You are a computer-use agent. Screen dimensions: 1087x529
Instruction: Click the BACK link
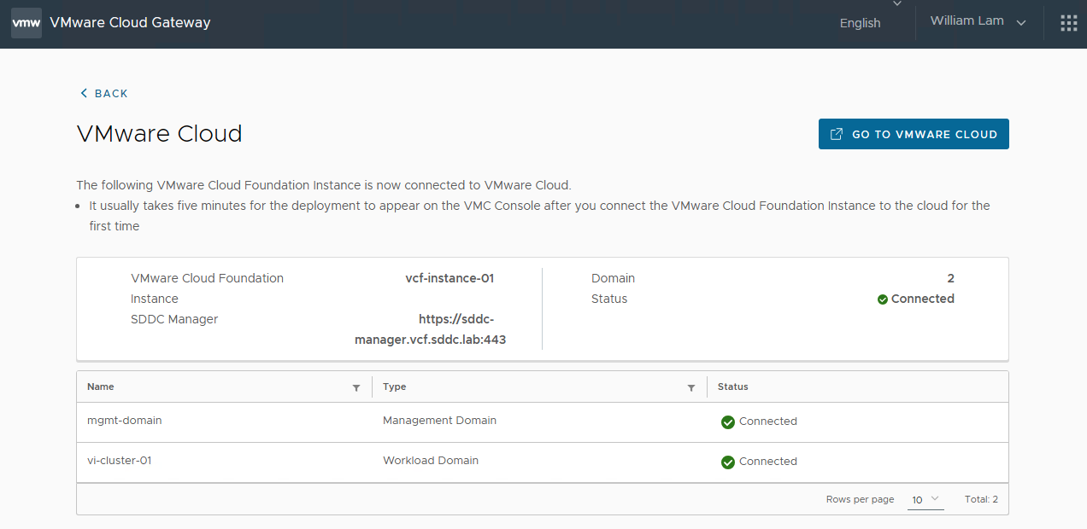point(109,93)
